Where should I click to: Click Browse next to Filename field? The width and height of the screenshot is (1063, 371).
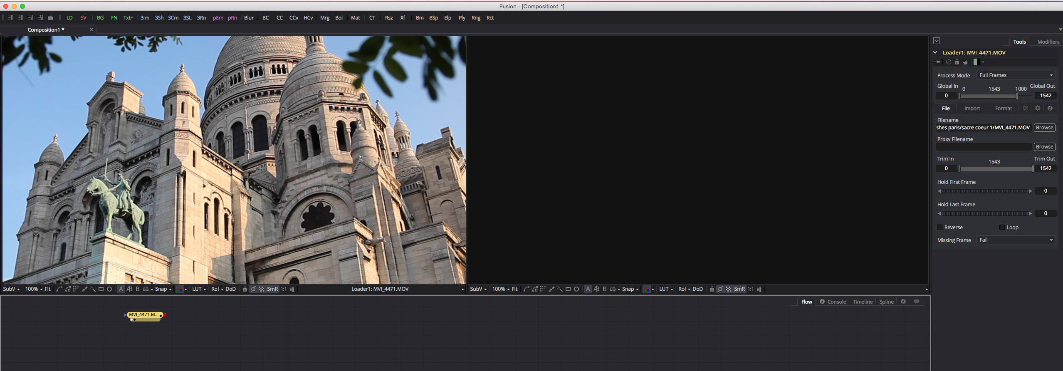tap(1044, 128)
